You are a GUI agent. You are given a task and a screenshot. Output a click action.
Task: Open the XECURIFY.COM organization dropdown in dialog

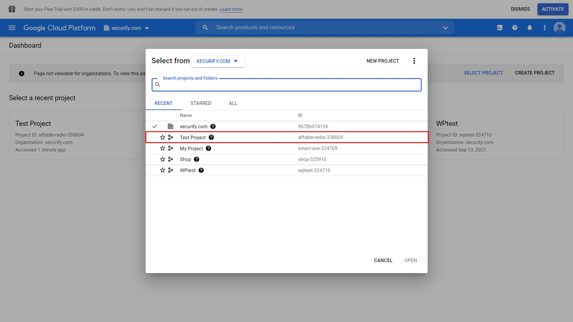[218, 61]
